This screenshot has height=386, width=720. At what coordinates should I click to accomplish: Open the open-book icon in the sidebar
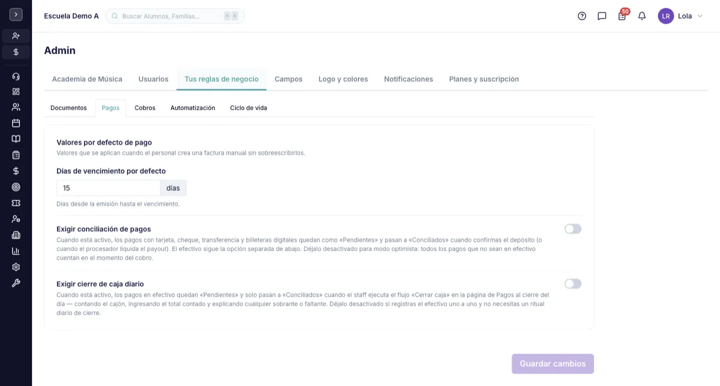pyautogui.click(x=16, y=139)
